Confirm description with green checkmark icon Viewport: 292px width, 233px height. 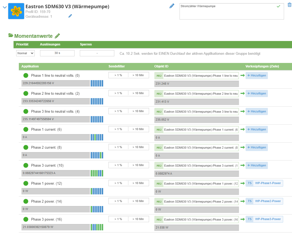[x=278, y=6]
